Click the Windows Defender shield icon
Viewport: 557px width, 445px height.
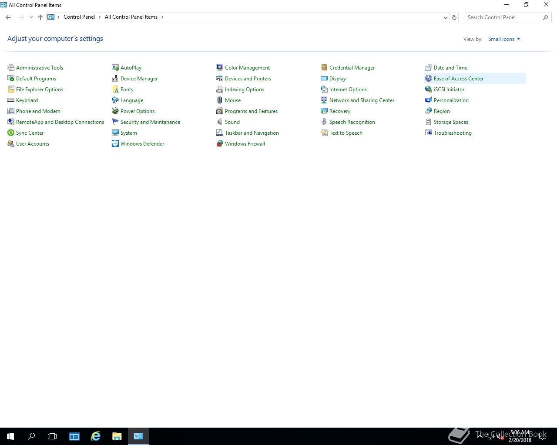pos(115,143)
